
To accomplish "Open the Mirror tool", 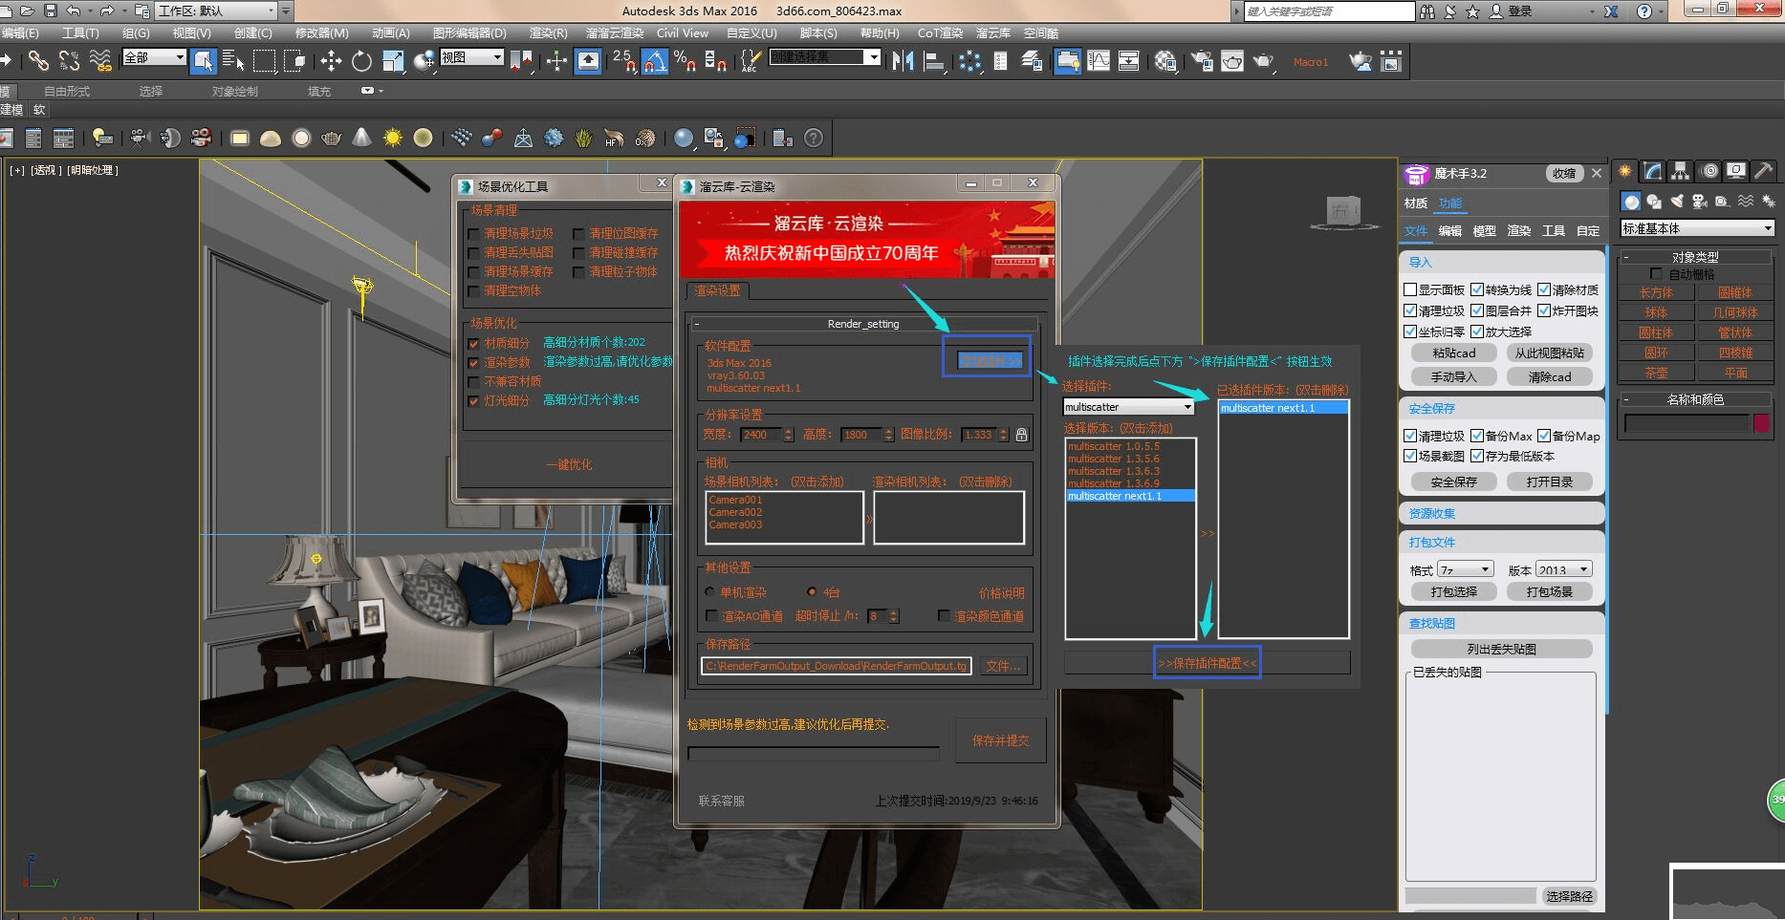I will (x=902, y=62).
